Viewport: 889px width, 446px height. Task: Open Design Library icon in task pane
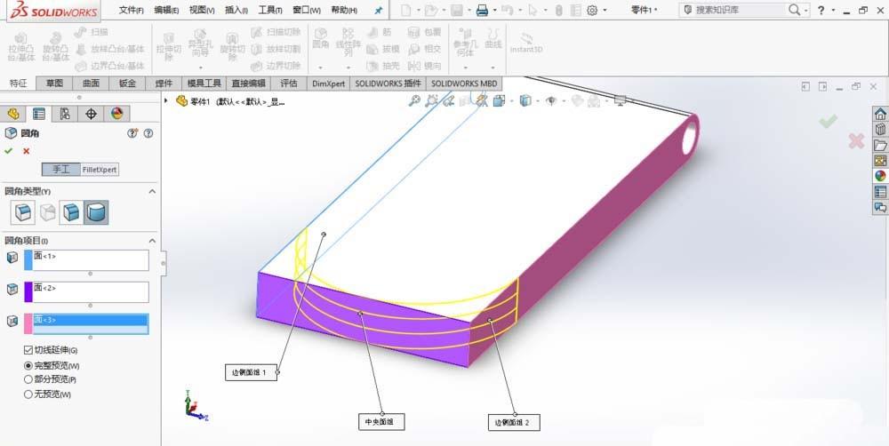coord(880,129)
